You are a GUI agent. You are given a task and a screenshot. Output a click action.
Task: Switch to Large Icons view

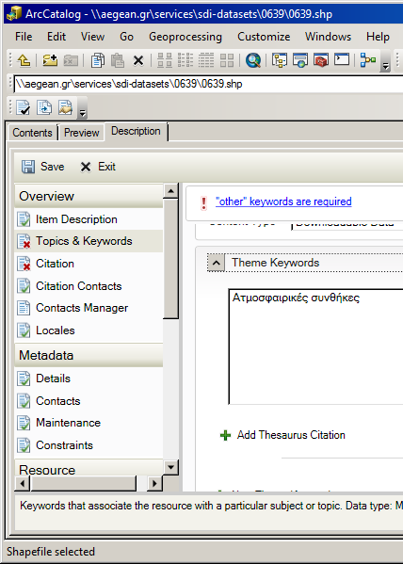pos(165,60)
